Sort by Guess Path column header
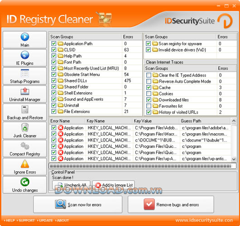This screenshot has height=226, width=240. 205,121
